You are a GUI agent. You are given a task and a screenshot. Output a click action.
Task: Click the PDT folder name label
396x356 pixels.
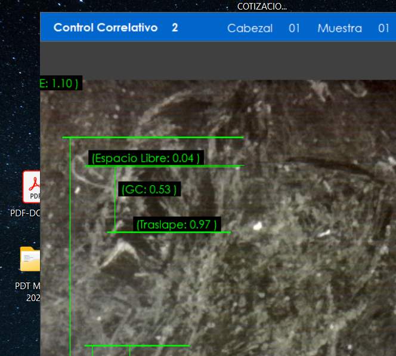pos(27,286)
